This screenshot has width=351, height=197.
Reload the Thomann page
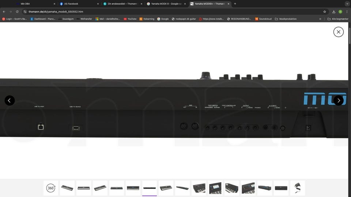17,12
